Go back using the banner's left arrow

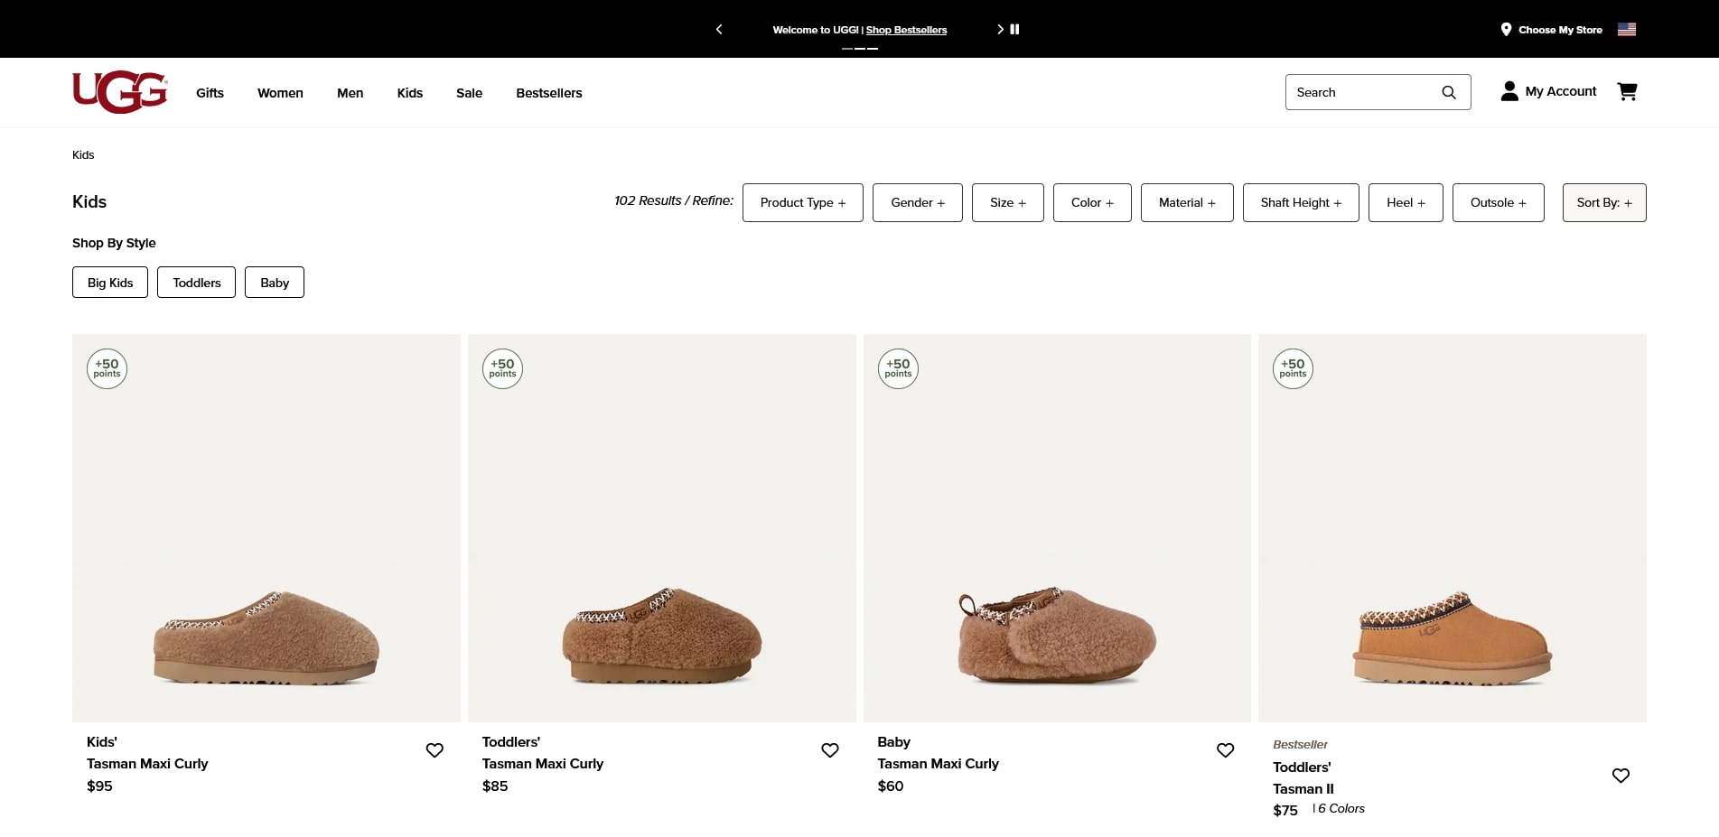click(719, 29)
